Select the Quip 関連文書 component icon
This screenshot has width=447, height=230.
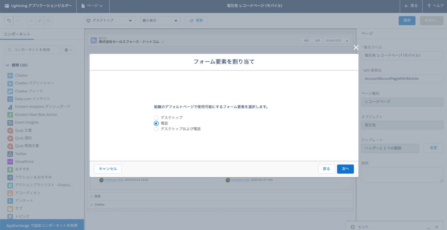pyautogui.click(x=10, y=146)
